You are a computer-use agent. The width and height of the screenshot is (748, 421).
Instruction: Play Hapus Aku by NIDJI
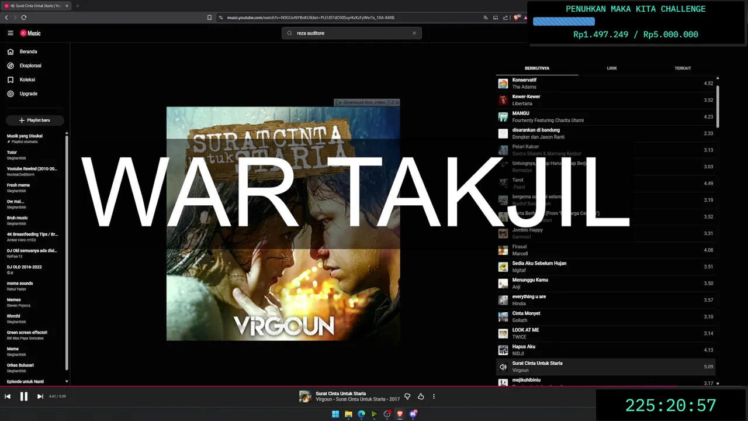(605, 350)
